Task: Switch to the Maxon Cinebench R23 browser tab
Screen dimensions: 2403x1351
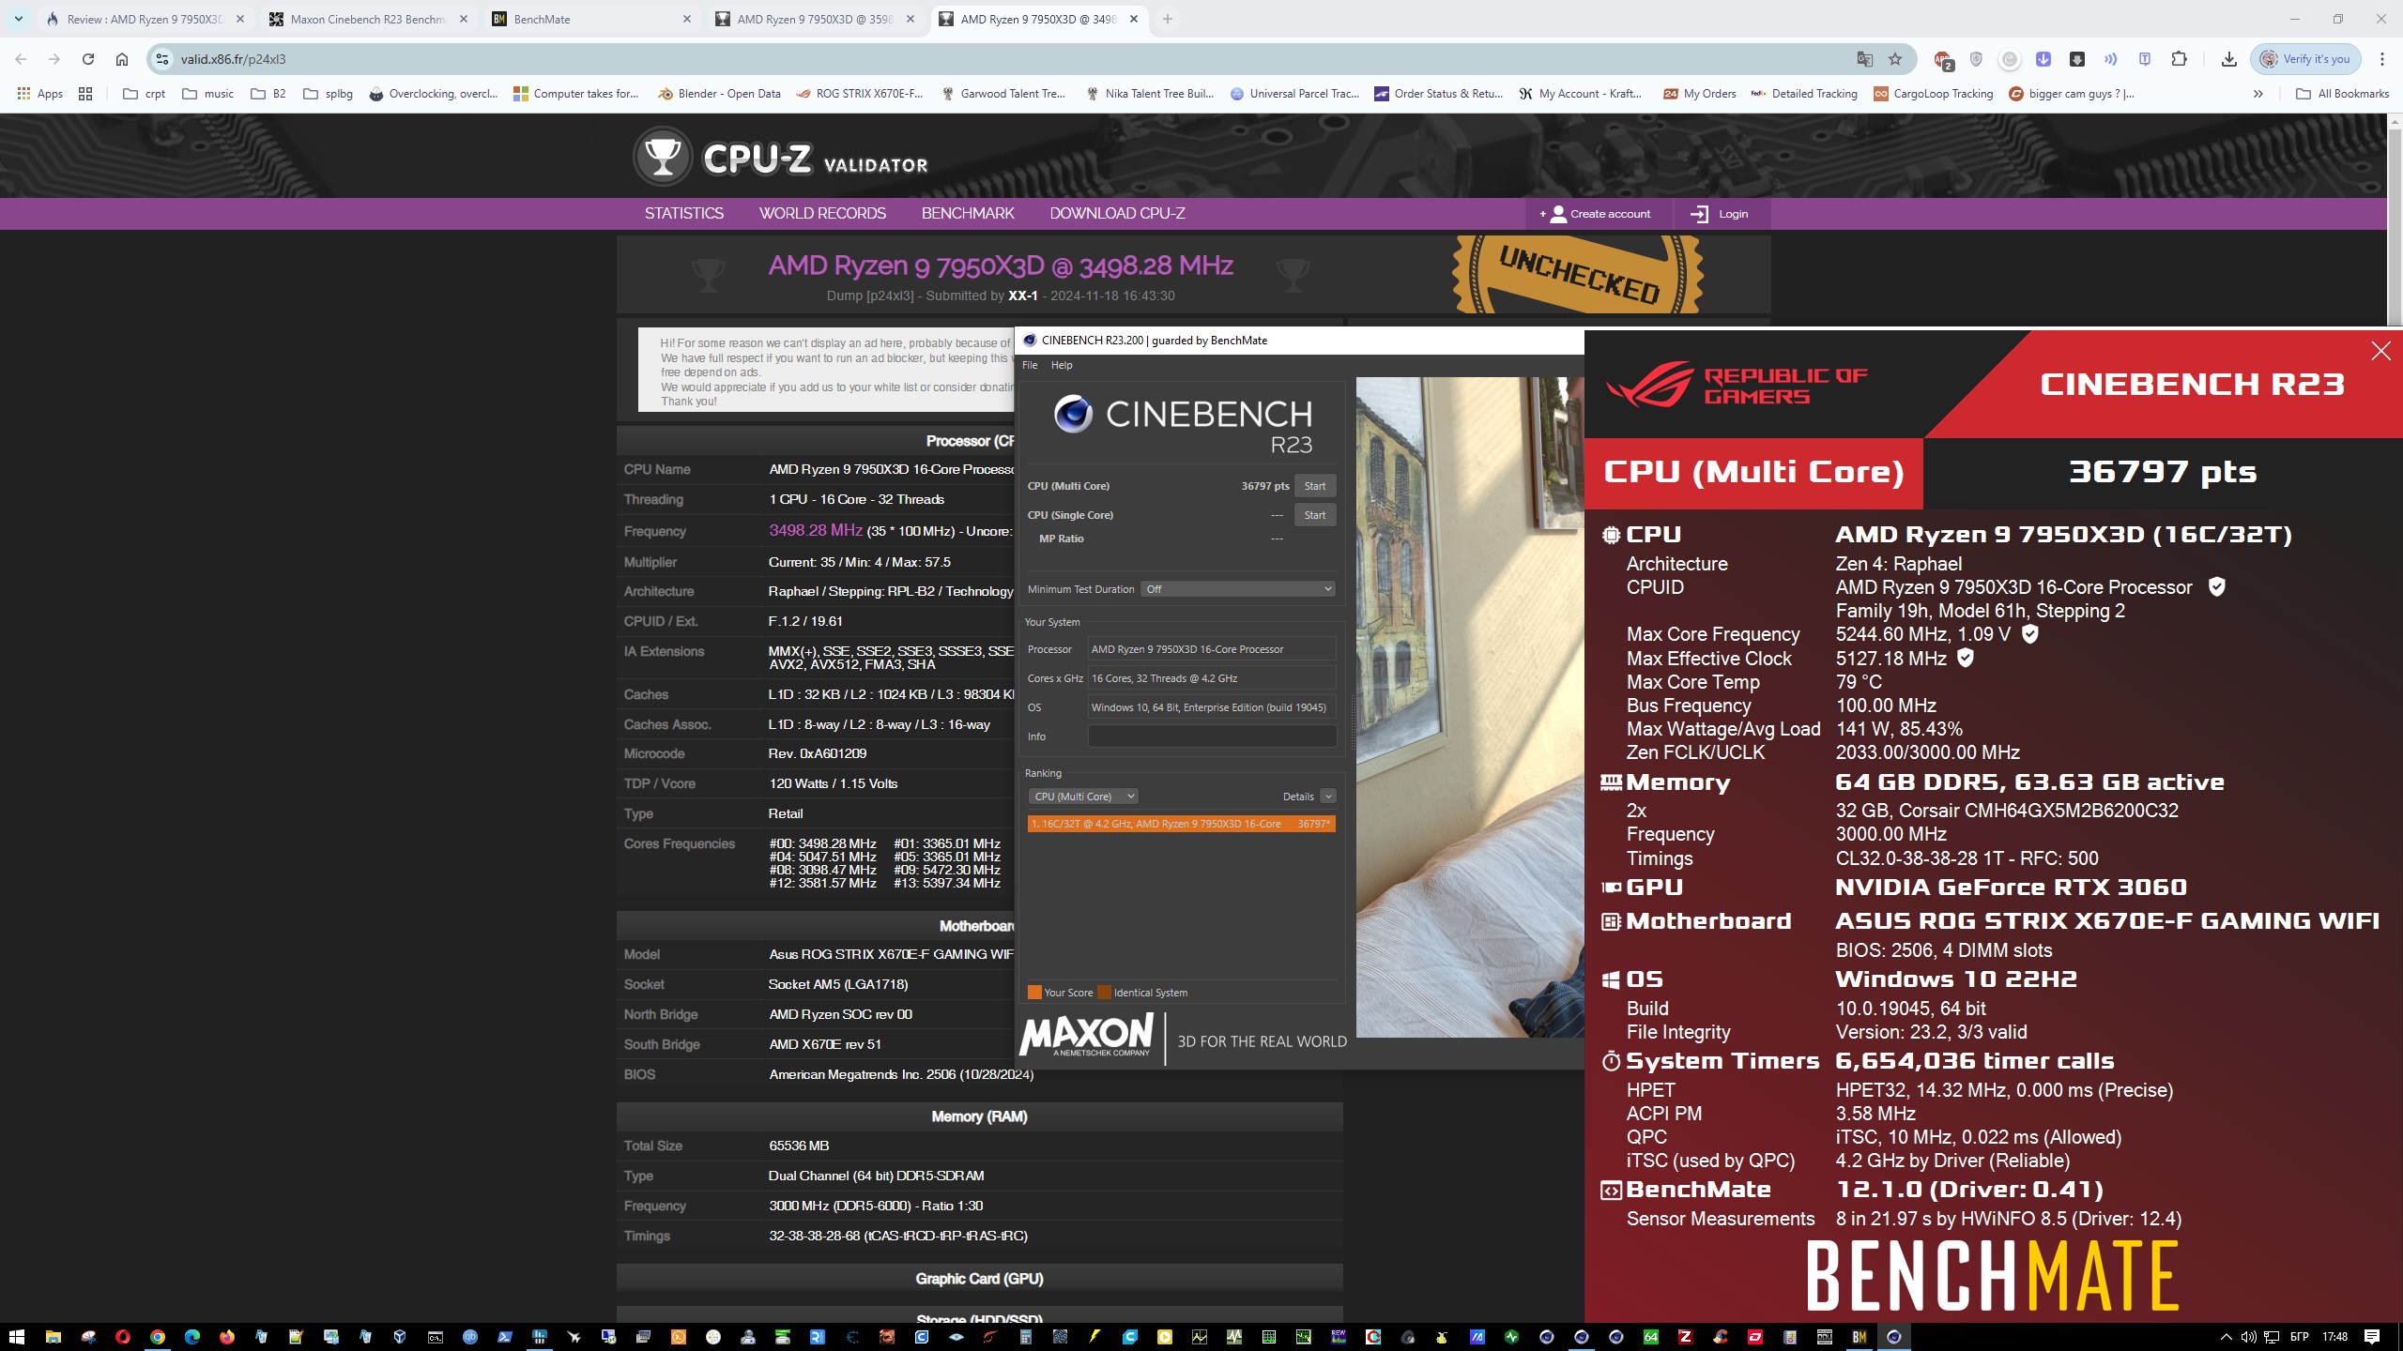Action: pyautogui.click(x=368, y=19)
